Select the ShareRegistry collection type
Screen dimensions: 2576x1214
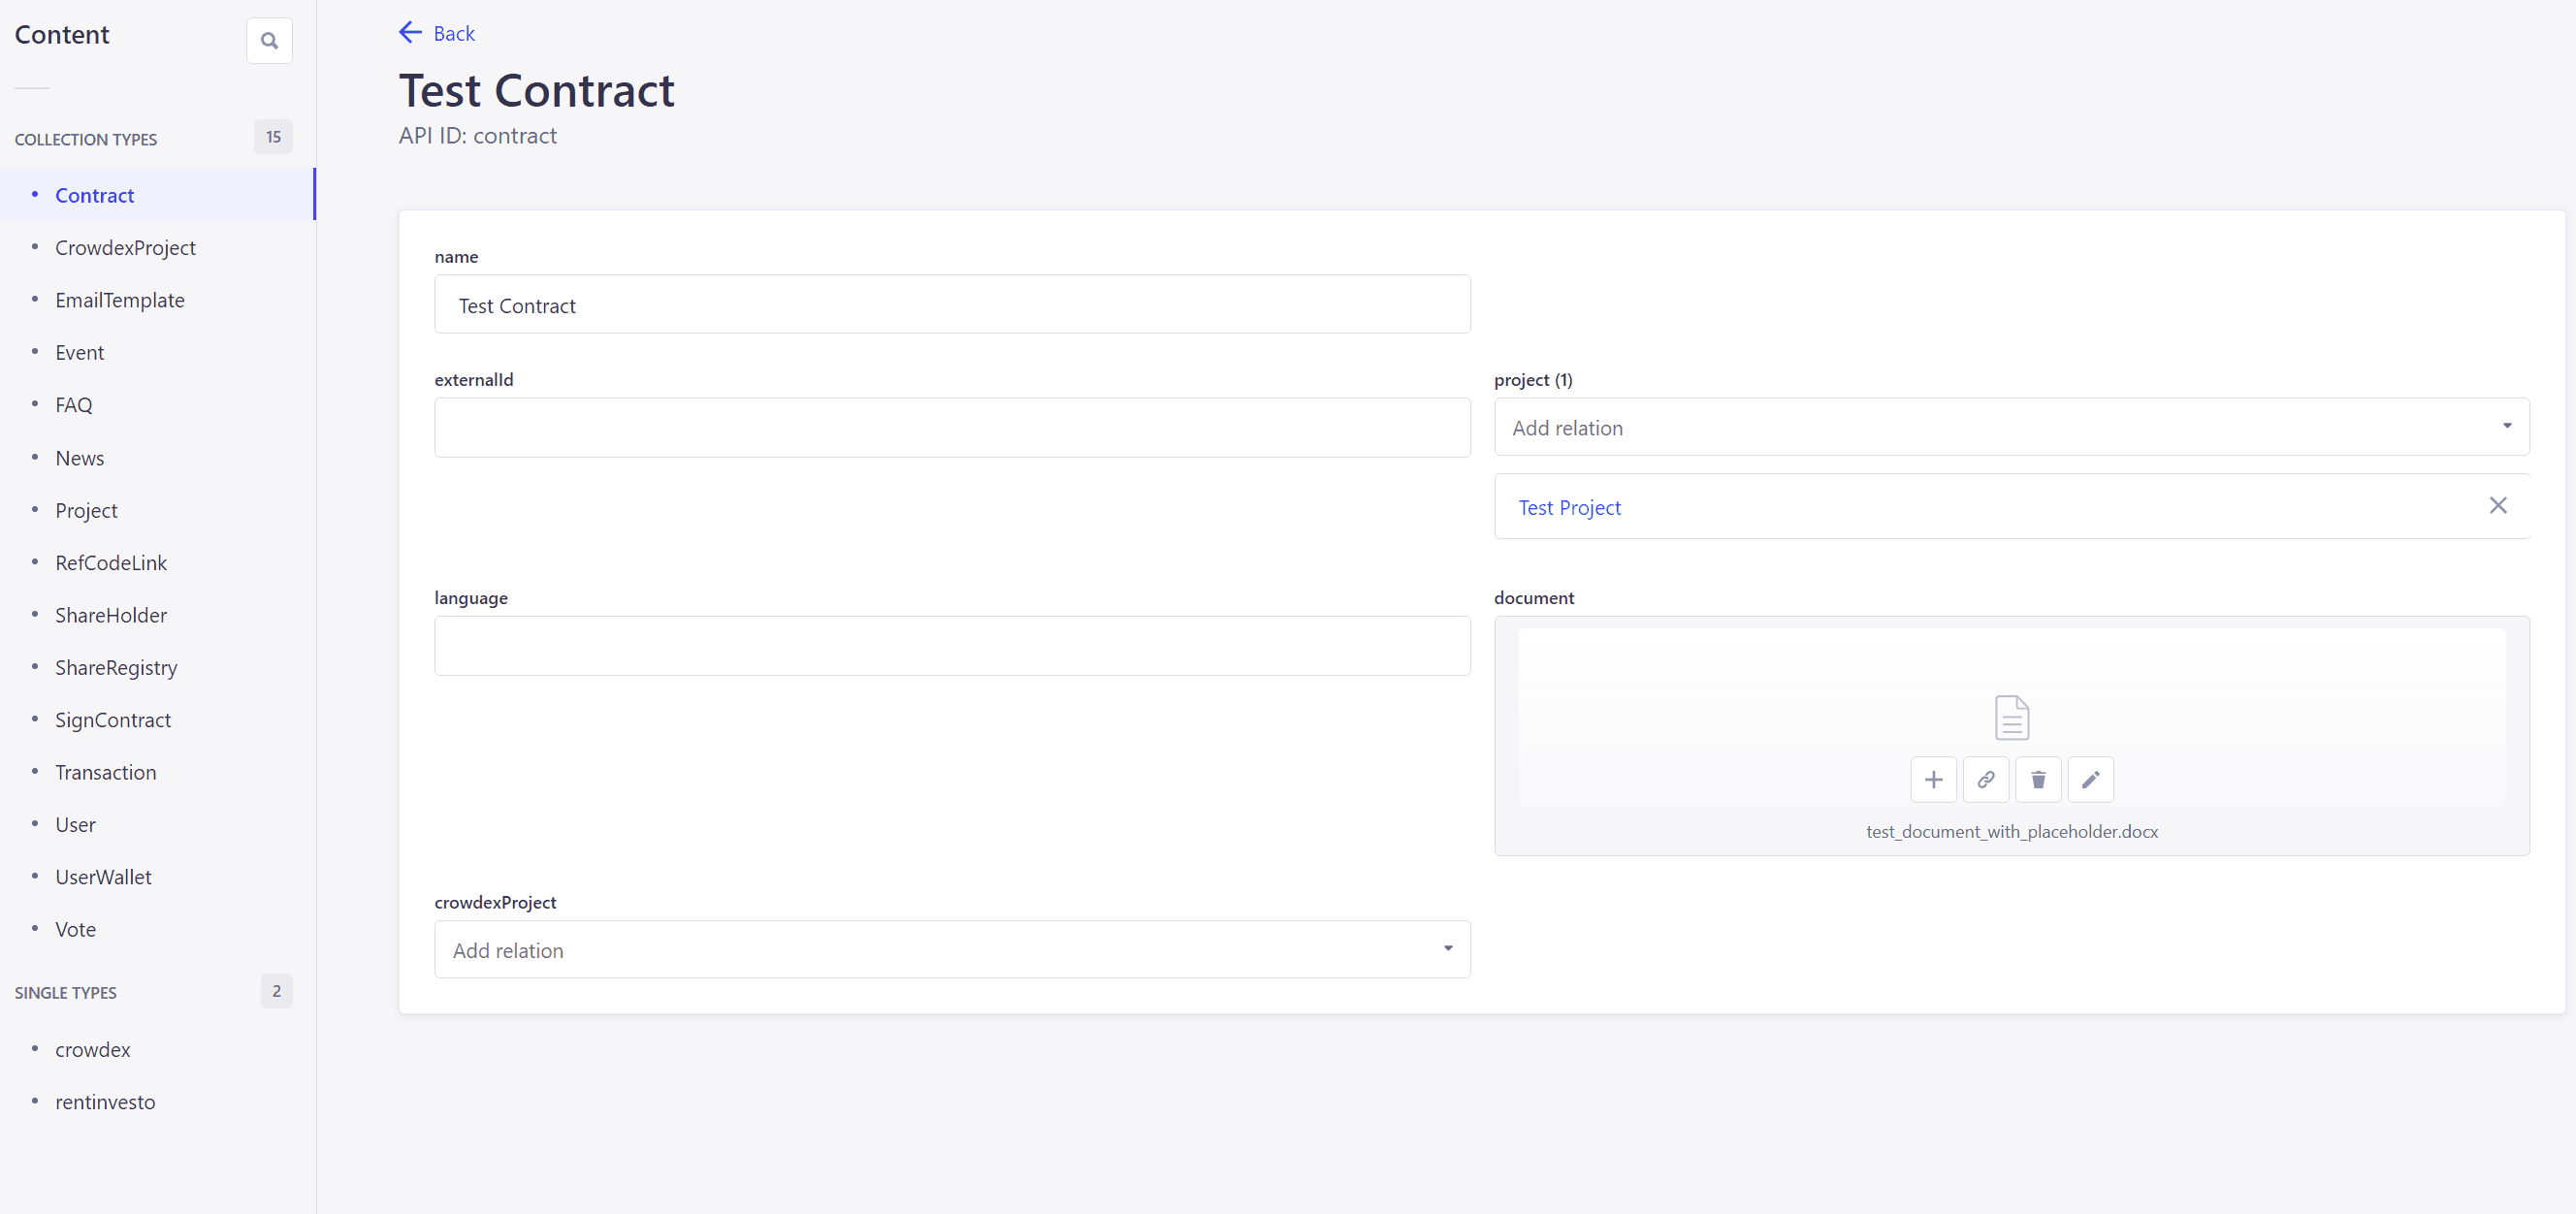tap(116, 667)
